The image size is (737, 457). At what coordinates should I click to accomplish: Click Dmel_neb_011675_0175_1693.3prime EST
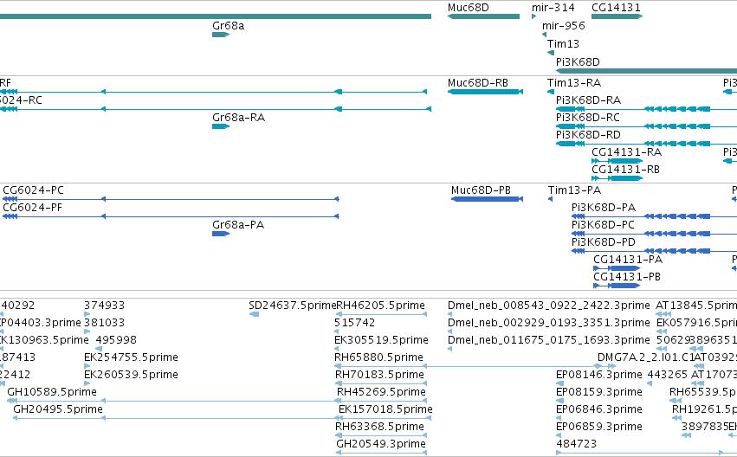[x=549, y=340]
